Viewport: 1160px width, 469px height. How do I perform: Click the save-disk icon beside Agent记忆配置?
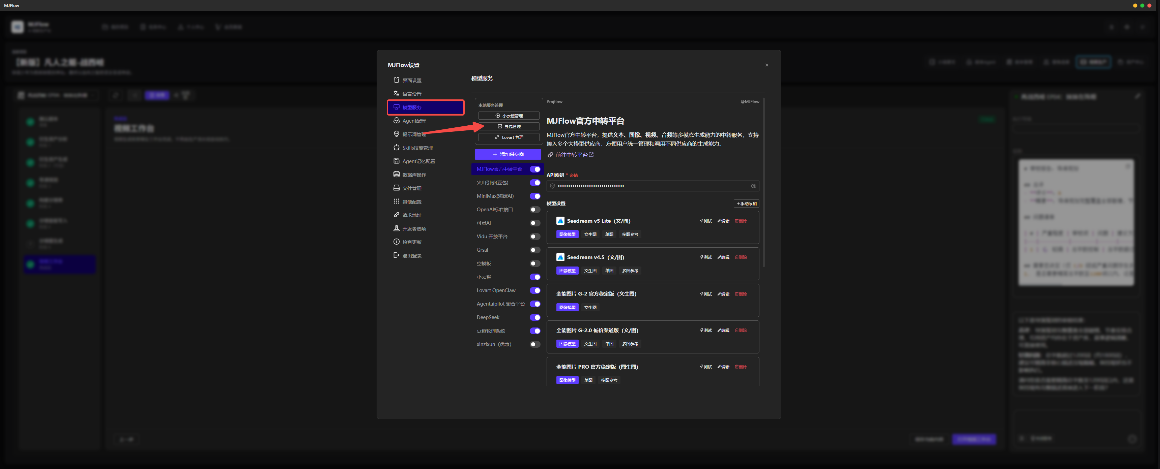coord(396,161)
